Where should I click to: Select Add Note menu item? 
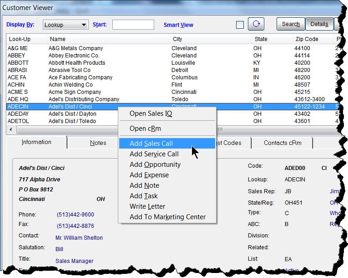pos(167,185)
